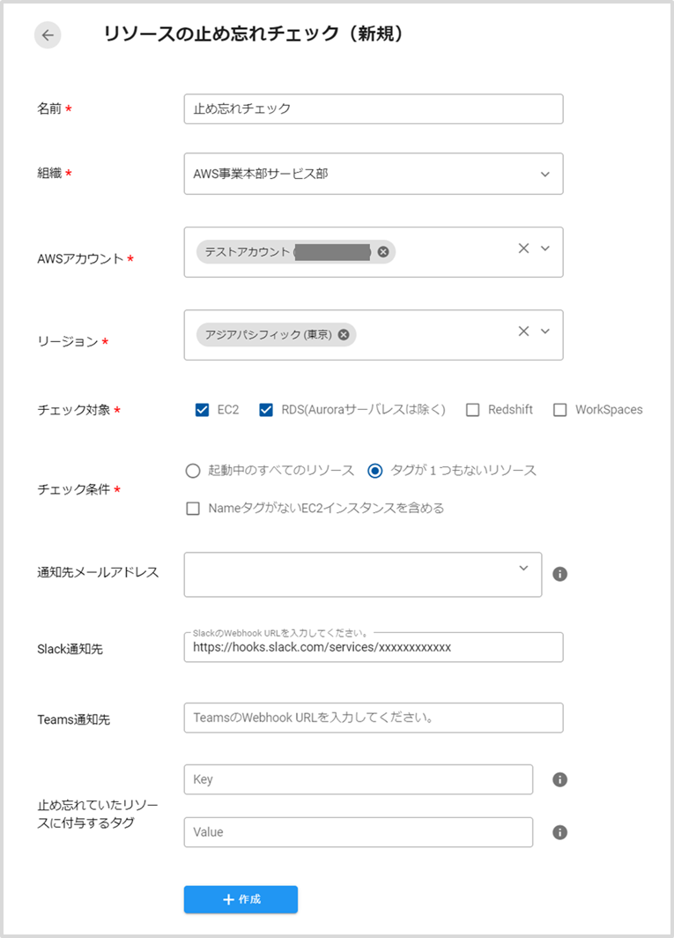Screen dimensions: 674x938
Task: Check the WorkSpaces checkbox
Action: click(559, 410)
